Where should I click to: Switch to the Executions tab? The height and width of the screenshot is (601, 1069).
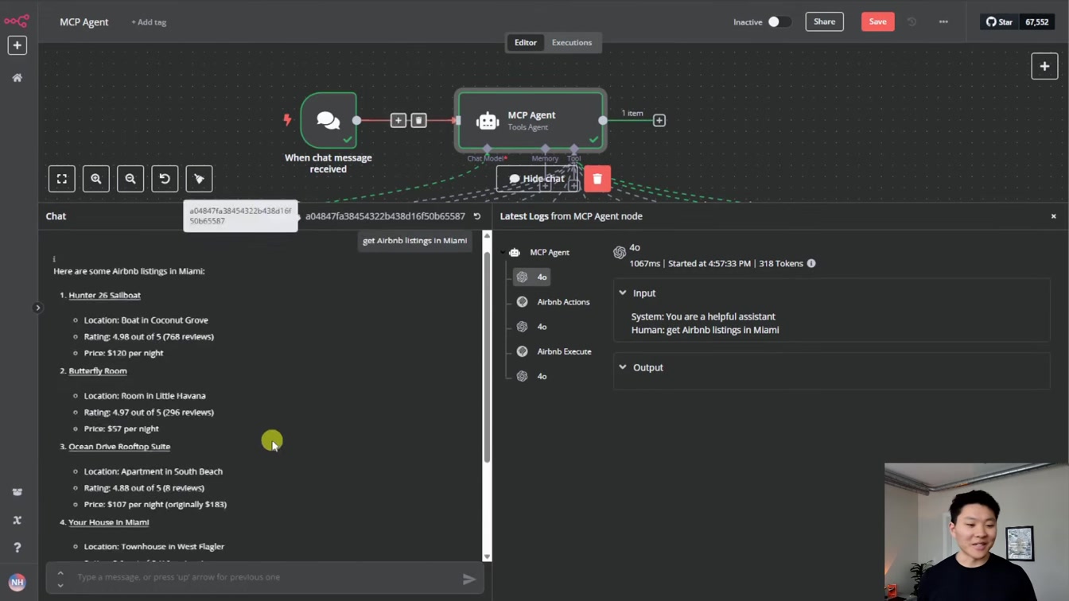[x=572, y=42]
